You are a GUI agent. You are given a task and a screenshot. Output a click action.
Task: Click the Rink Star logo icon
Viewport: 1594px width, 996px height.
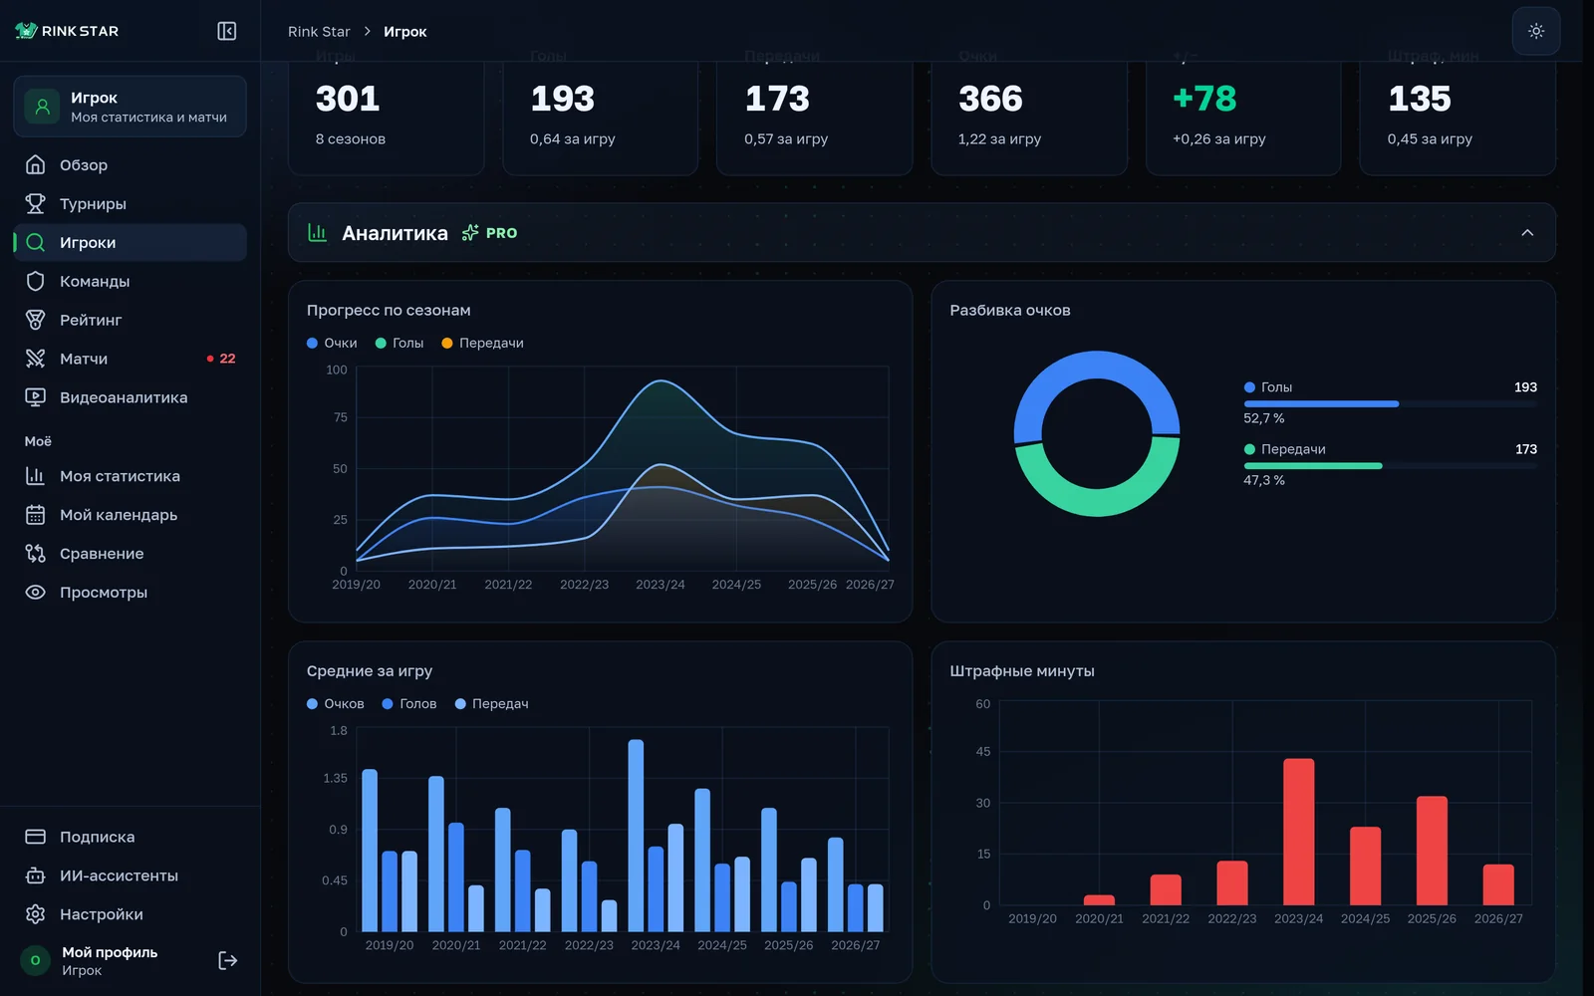[x=26, y=31]
